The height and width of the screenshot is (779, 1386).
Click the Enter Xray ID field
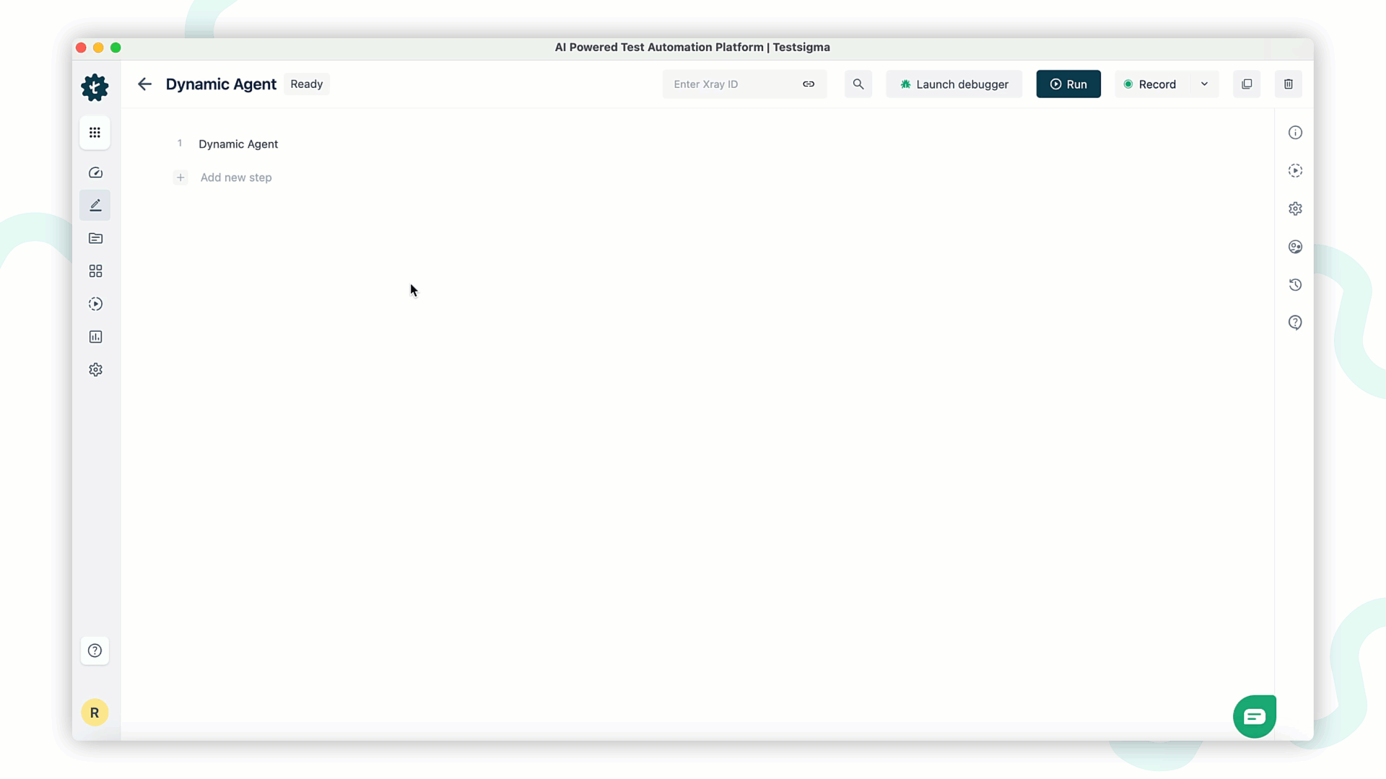[732, 84]
